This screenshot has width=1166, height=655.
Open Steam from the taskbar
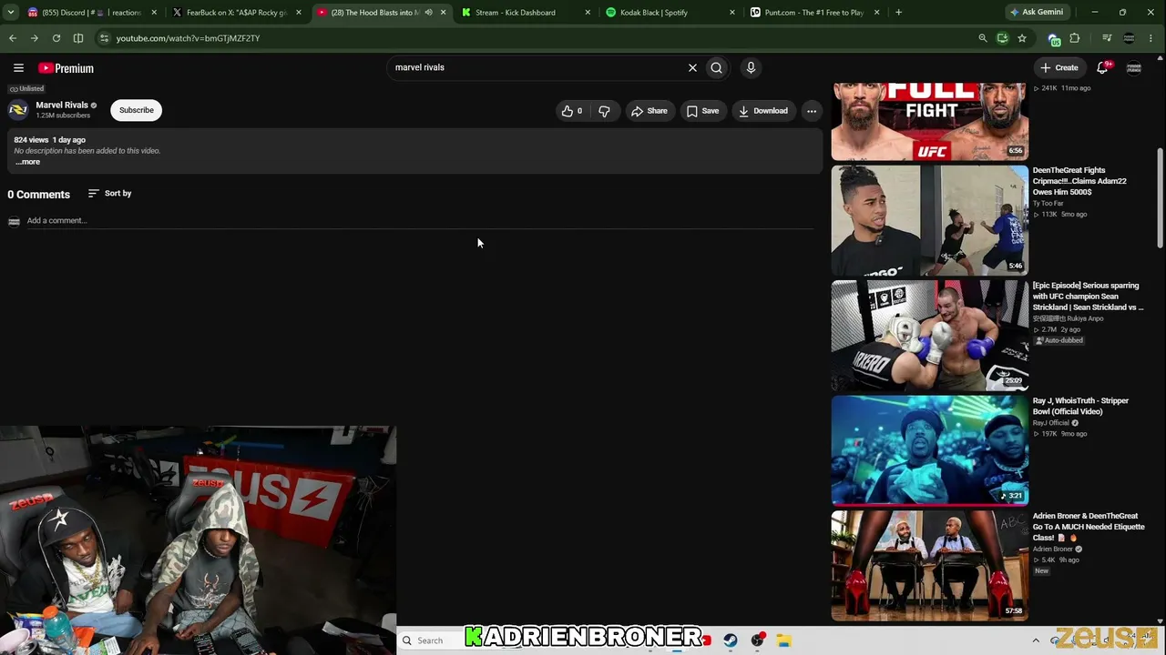coord(731,640)
